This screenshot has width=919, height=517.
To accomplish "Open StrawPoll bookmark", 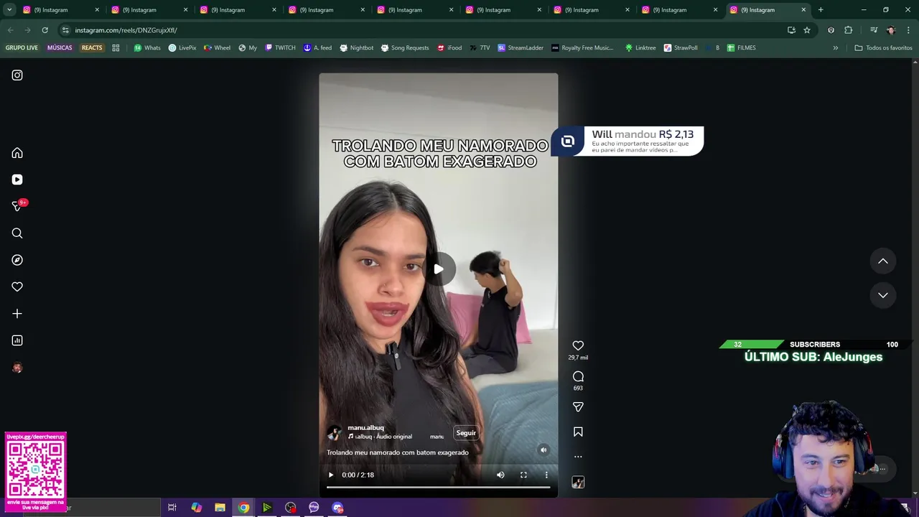I will (680, 48).
